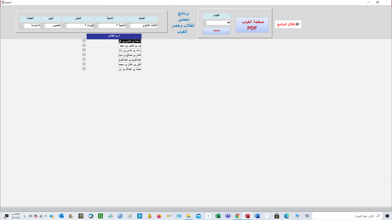Open Firefox from taskbar
This screenshot has height=220, width=392.
(159, 216)
